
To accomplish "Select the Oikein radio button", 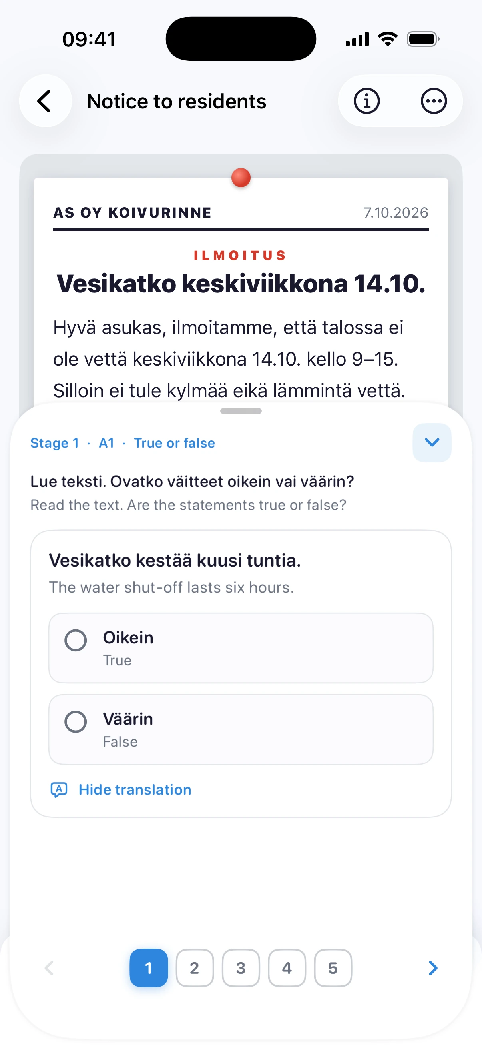I will pyautogui.click(x=76, y=640).
